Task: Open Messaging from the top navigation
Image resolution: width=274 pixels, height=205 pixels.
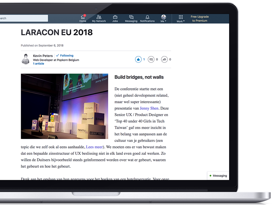Action: [131, 18]
